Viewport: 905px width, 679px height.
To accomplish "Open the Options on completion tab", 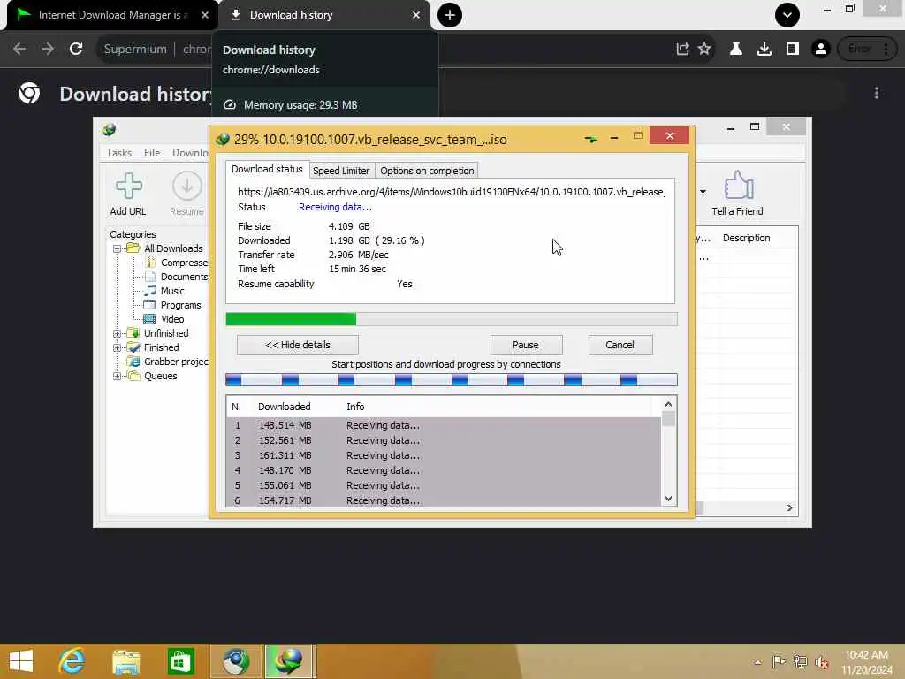I will pyautogui.click(x=427, y=171).
